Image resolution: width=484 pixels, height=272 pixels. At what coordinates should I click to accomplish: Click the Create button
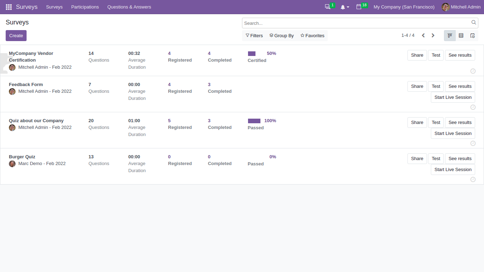click(16, 35)
